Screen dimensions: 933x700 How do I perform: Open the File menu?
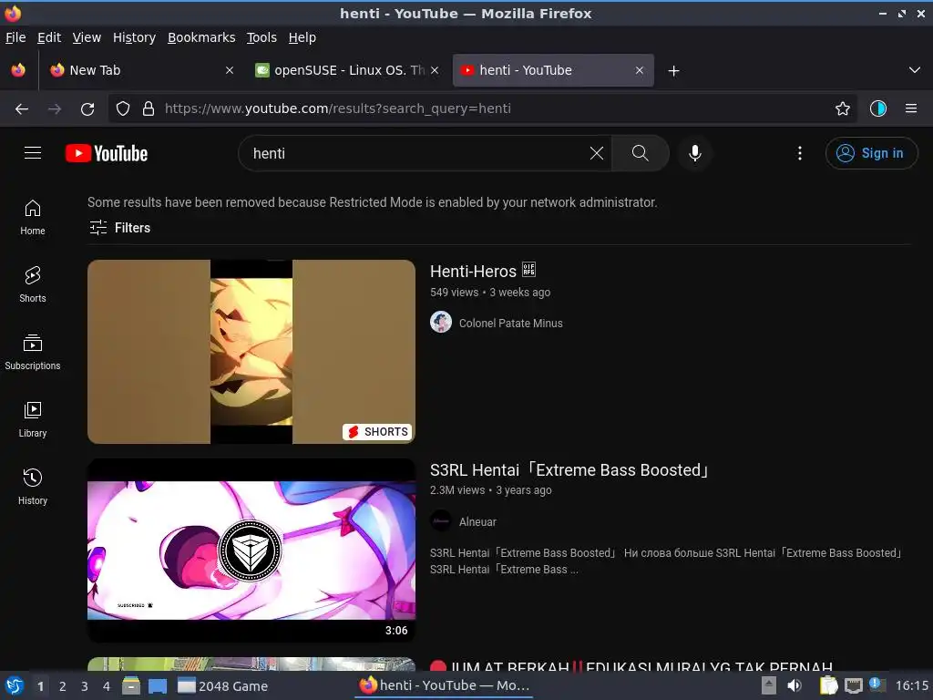coord(15,37)
